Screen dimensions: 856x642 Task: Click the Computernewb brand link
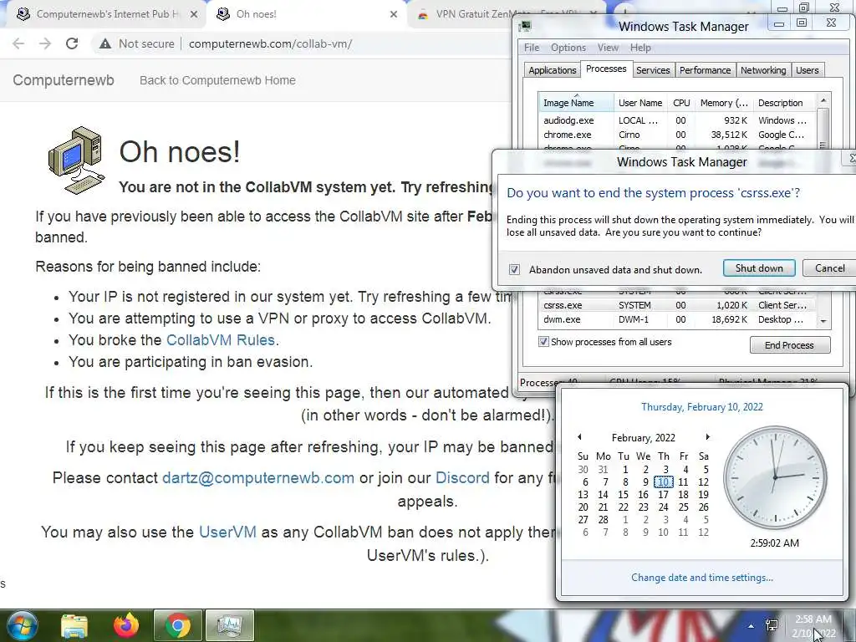[x=64, y=80]
